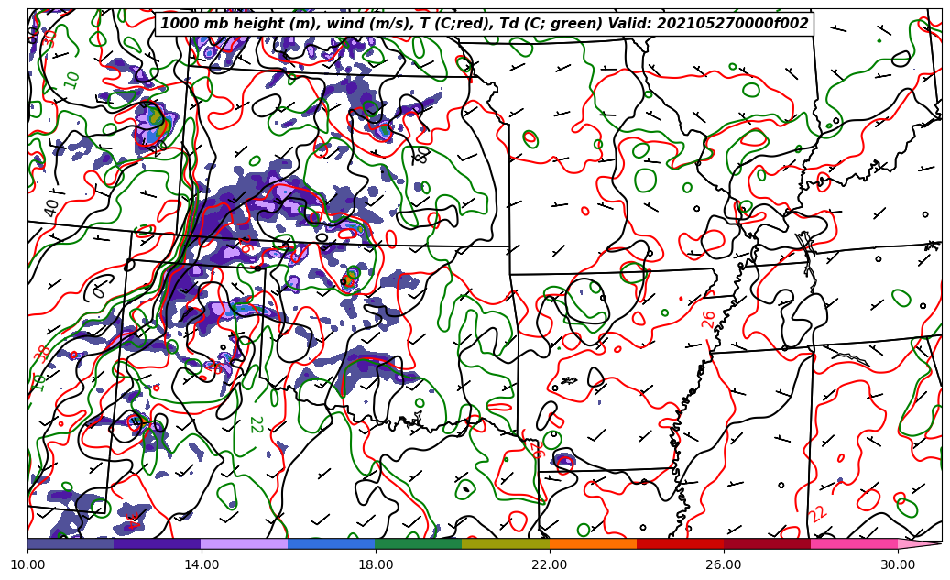Click the 14.00 colorbar tick label
Viewport: 950px width, 580px height.
tap(202, 564)
